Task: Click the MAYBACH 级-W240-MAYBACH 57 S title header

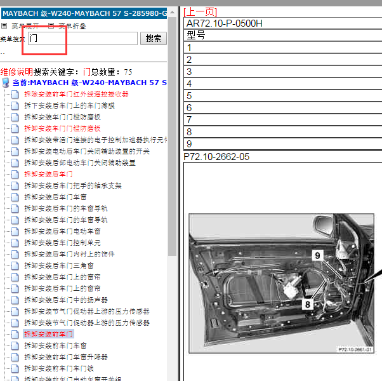Action: click(x=84, y=13)
